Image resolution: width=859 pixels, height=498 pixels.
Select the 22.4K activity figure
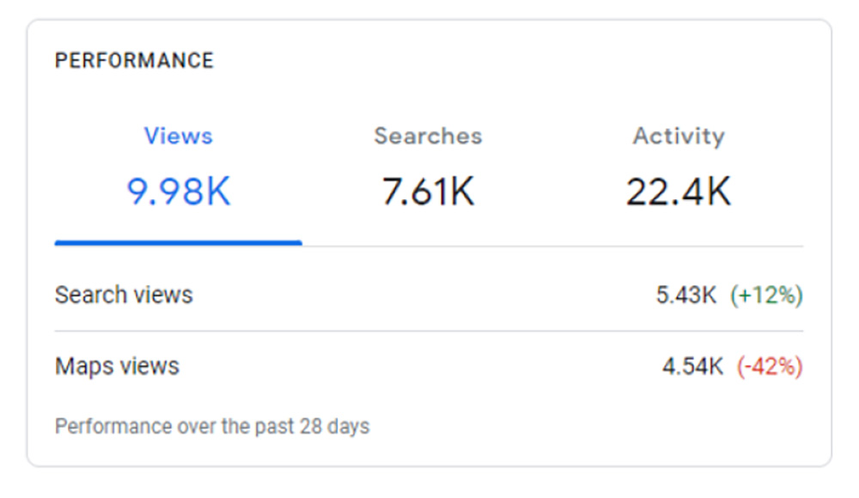[x=679, y=191]
